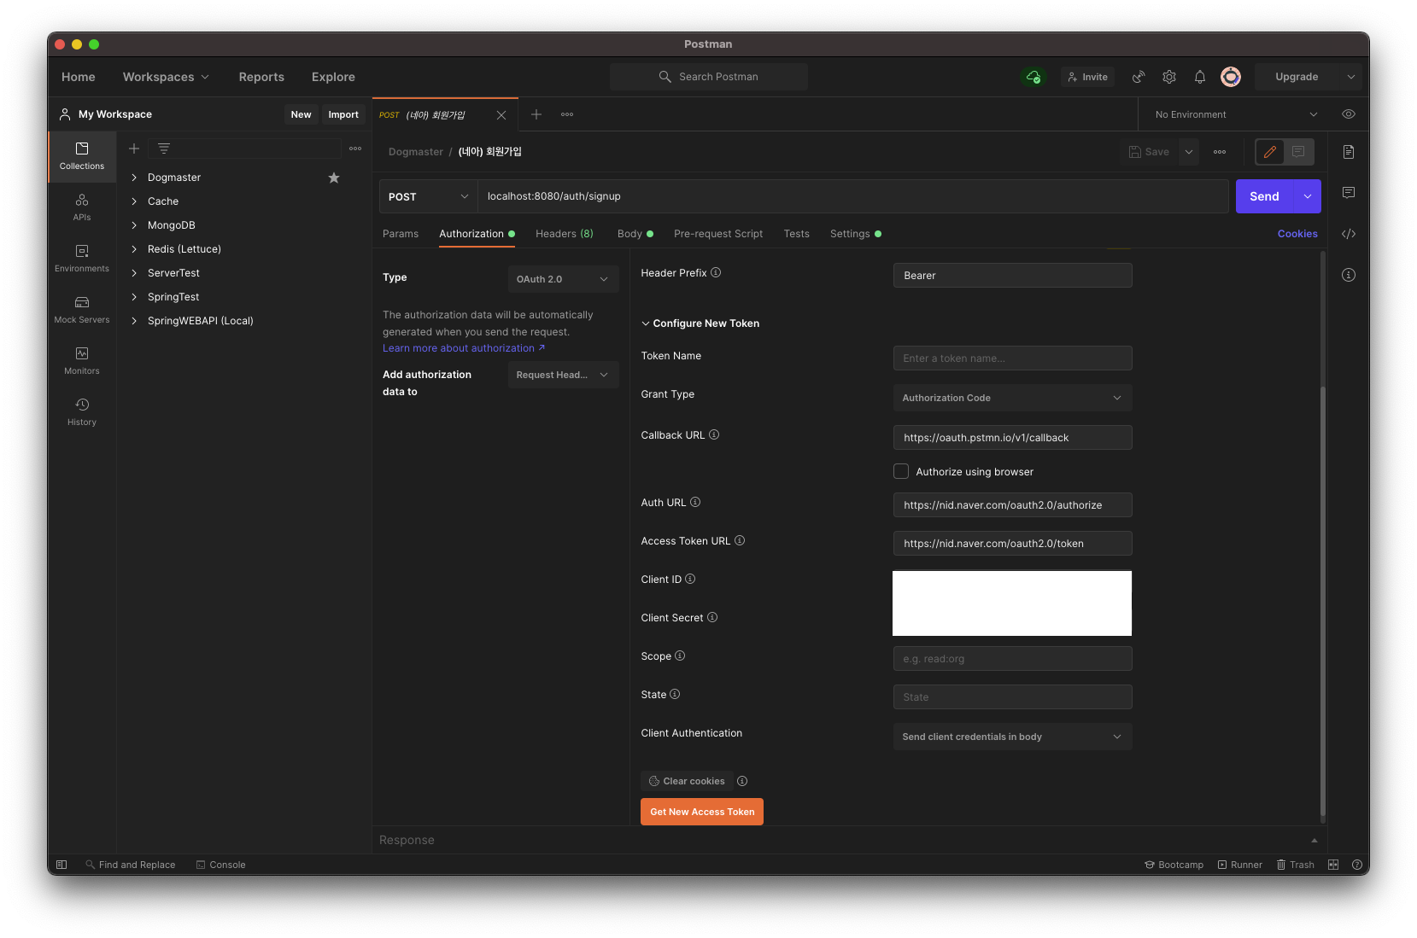Open the Learn more about authorization link
This screenshot has width=1417, height=938.
point(464,348)
